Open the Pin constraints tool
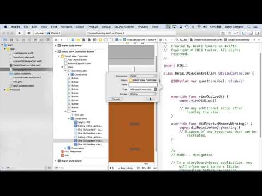Screen dimensions: 262x196 [x=149, y=168]
